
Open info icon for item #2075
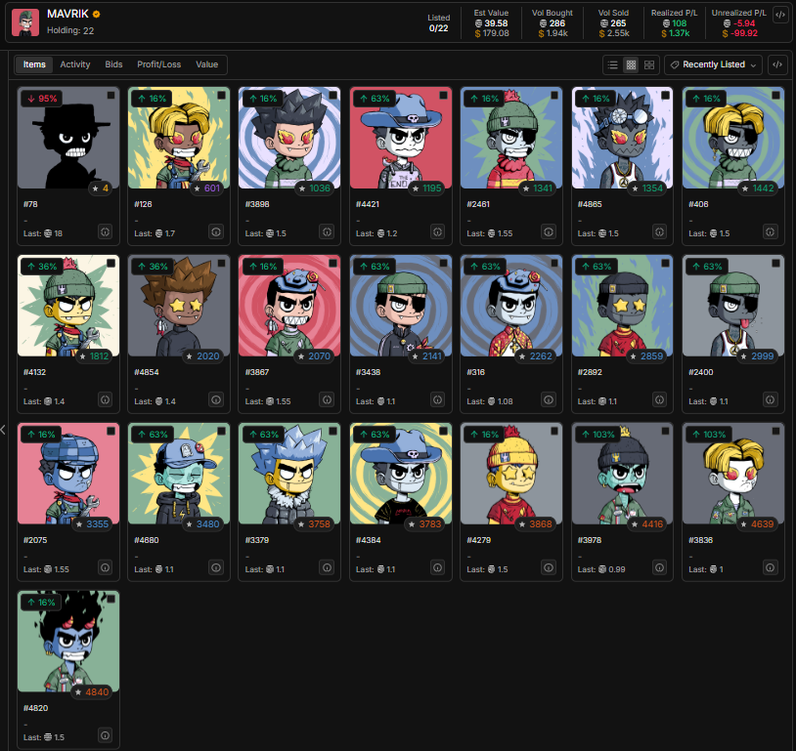coord(105,567)
